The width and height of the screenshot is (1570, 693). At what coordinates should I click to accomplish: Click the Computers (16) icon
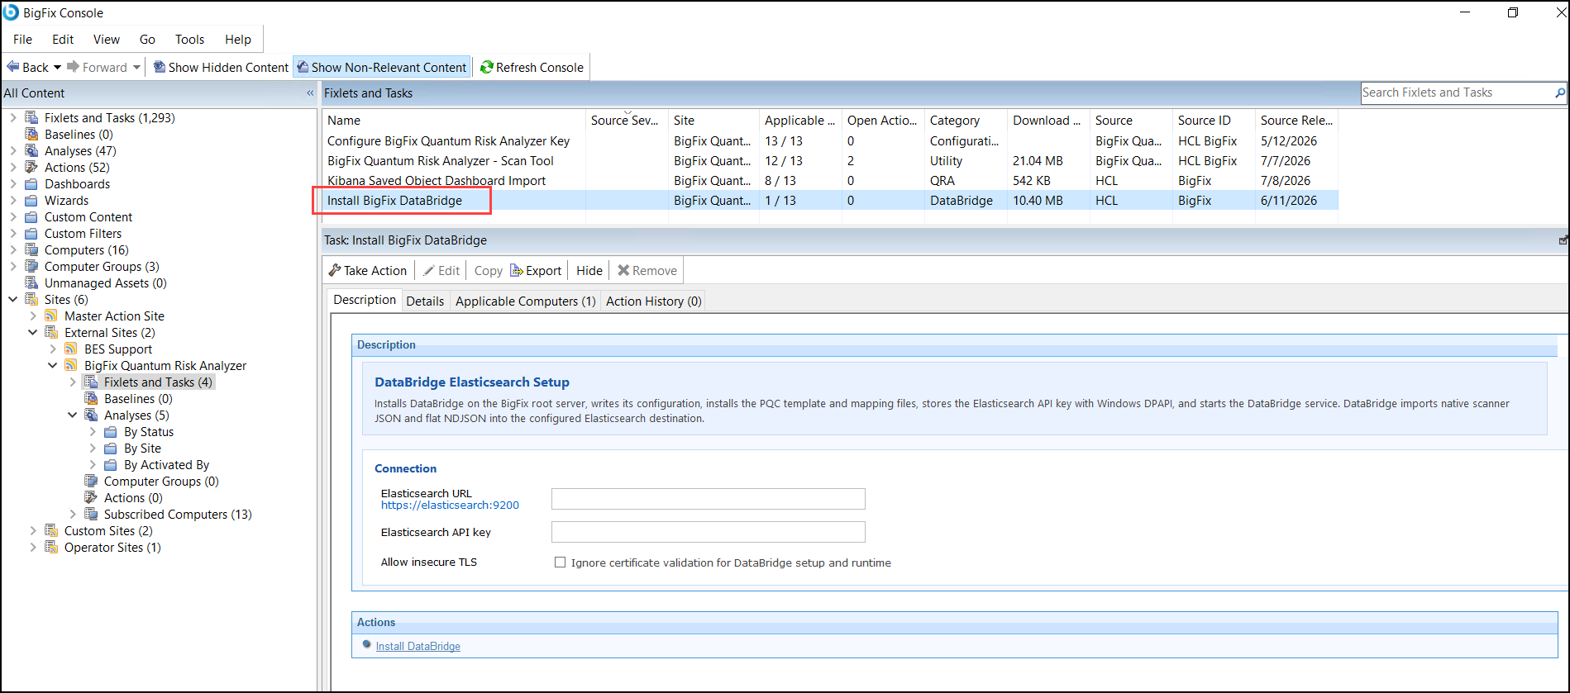click(x=31, y=250)
